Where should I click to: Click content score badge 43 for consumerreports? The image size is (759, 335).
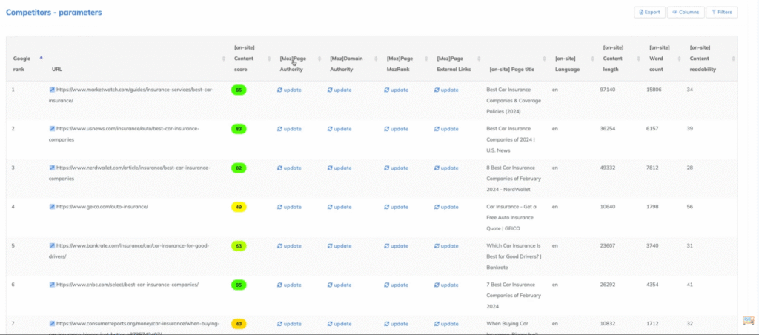(x=239, y=323)
